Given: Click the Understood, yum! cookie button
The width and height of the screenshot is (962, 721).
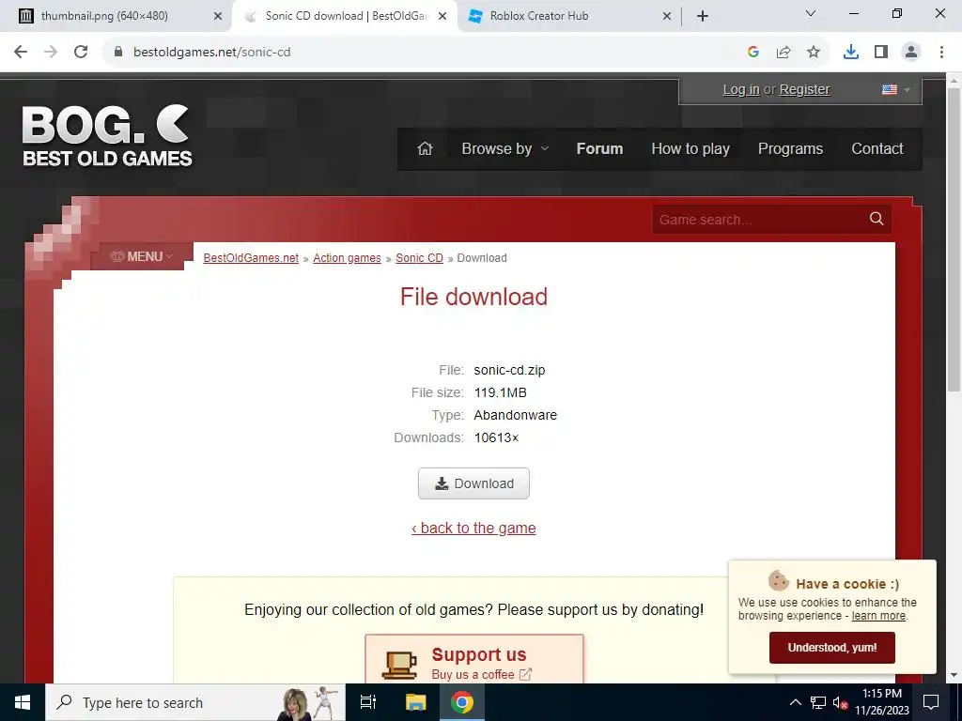Looking at the screenshot, I should pyautogui.click(x=832, y=648).
